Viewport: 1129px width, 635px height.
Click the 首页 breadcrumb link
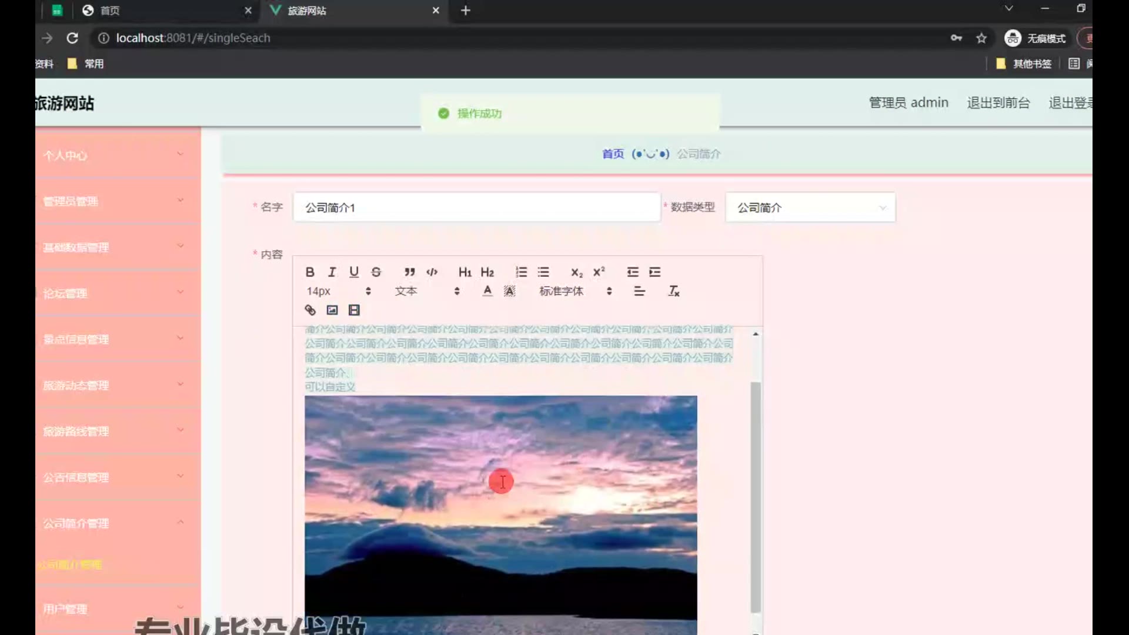click(x=613, y=153)
